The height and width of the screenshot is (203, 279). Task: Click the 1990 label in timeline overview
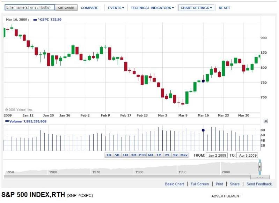click(182, 172)
